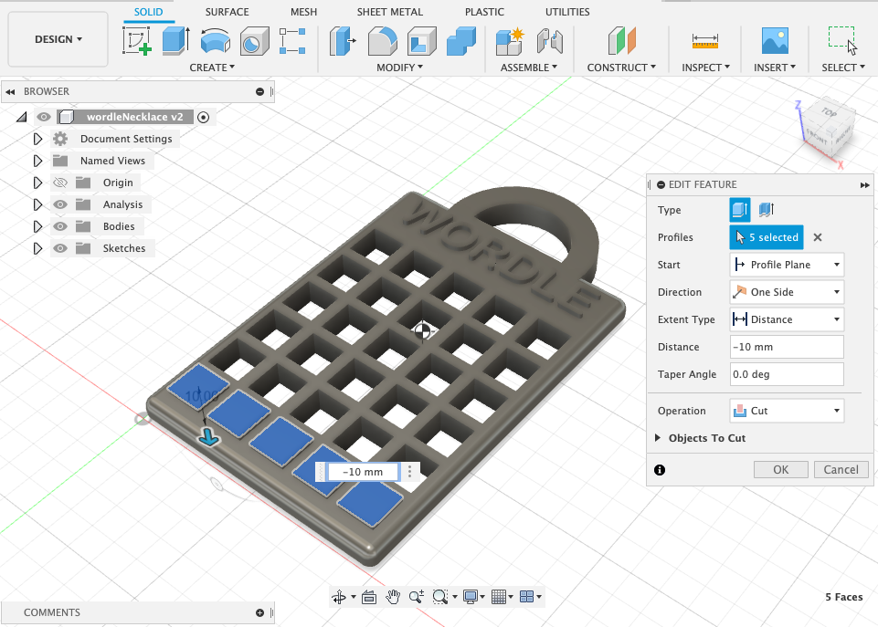Select the Revolve tool
This screenshot has height=627, width=878.
(x=215, y=41)
